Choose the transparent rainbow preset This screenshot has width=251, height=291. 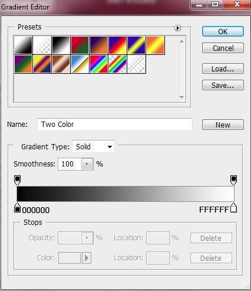[x=117, y=64]
